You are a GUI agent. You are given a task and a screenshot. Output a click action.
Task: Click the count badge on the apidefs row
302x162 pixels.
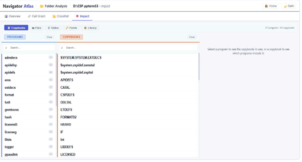point(51,72)
